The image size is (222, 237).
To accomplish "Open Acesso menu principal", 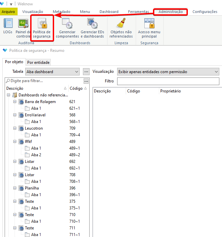I will coord(149,28).
